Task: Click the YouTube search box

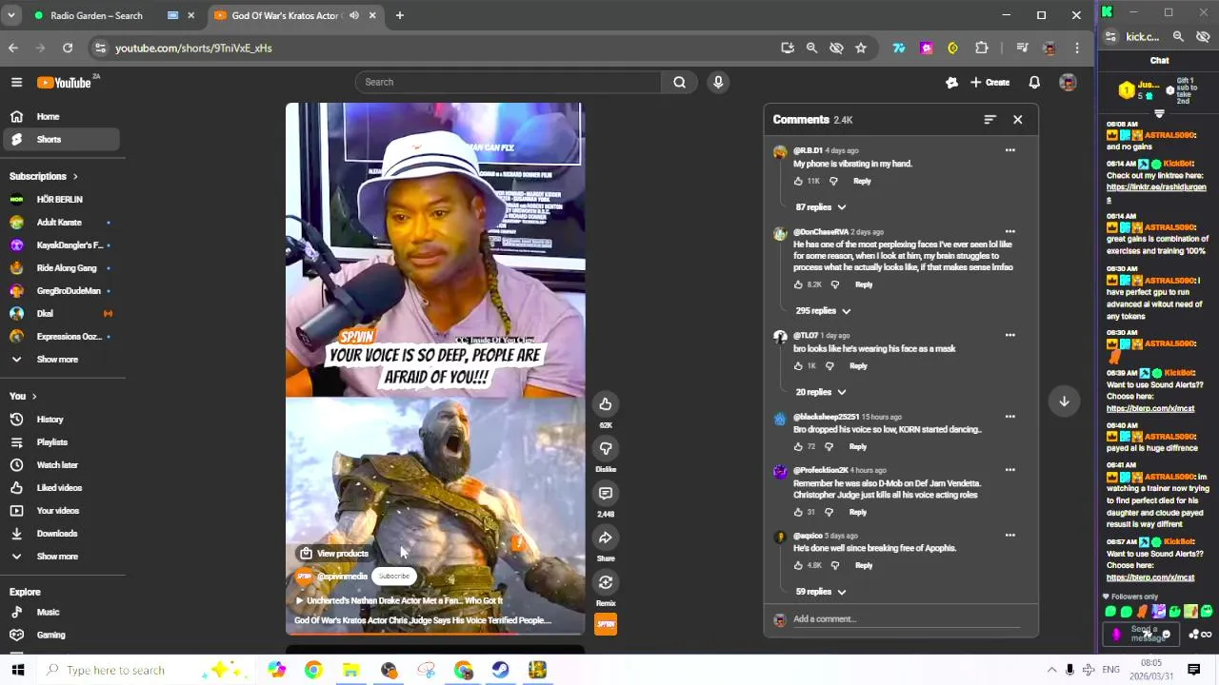Action: (x=509, y=82)
